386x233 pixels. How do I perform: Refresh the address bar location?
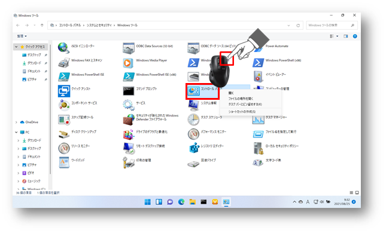(298, 25)
